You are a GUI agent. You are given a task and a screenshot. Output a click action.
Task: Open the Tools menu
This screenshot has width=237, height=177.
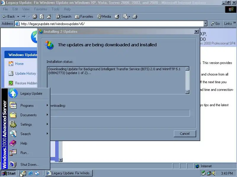[x=55, y=9]
